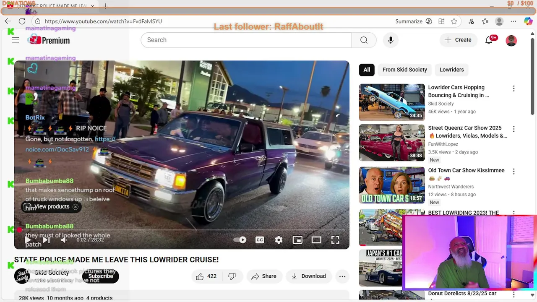
Task: Open the split screen browser icon
Action: [441, 21]
